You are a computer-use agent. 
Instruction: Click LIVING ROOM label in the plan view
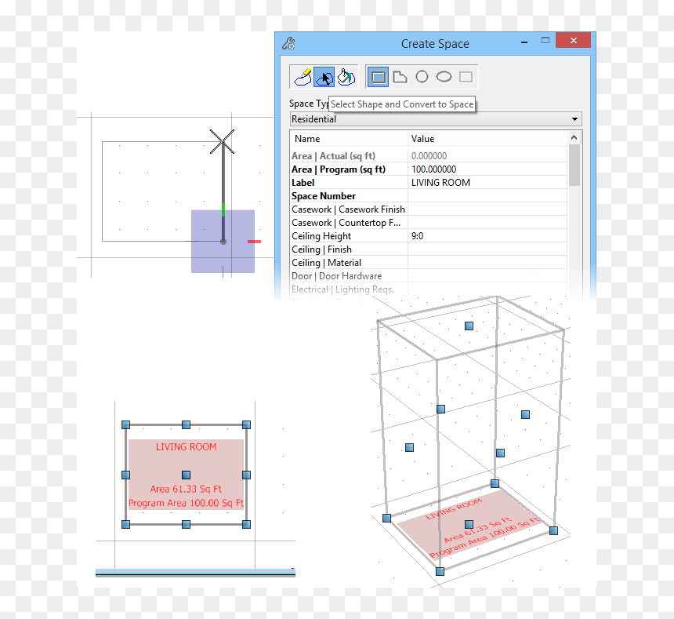pyautogui.click(x=186, y=447)
